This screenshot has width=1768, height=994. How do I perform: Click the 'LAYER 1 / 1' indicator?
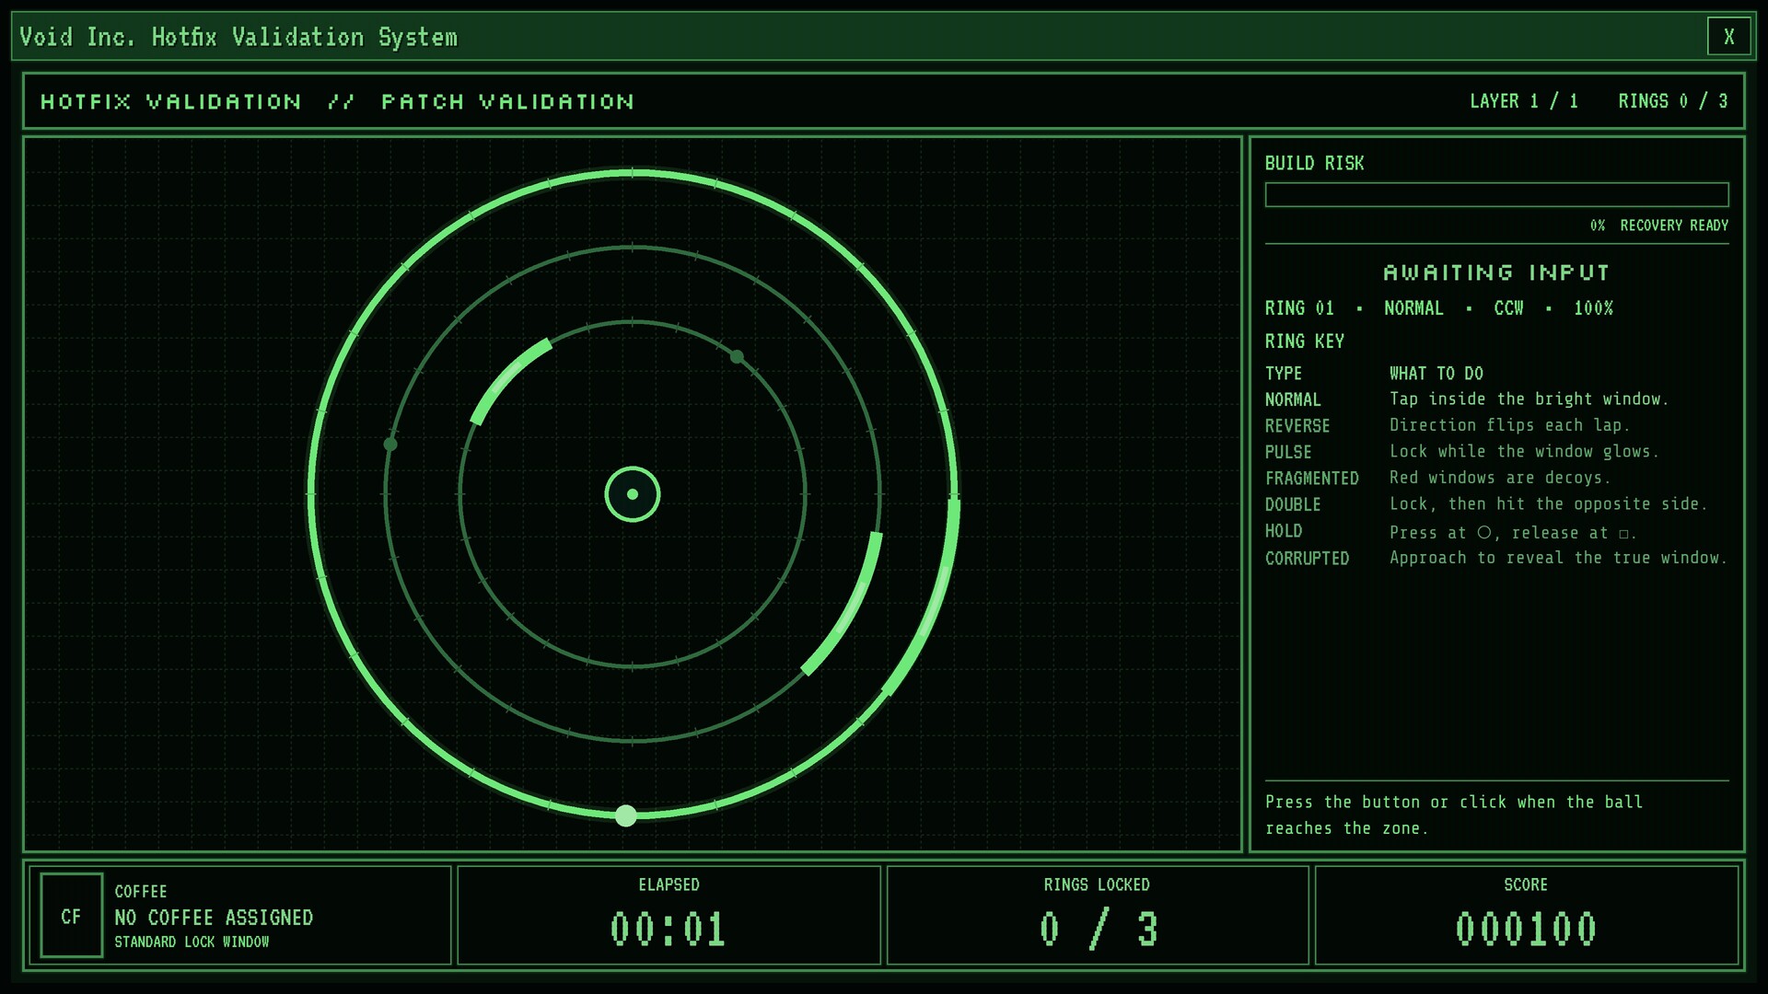coord(1524,101)
